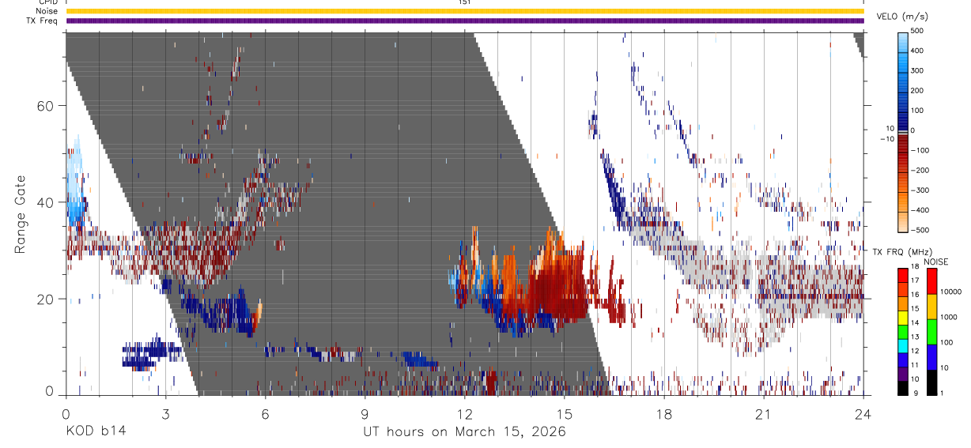Click the '9' label on TX FRQ scale
Viewport: 971px width, 448px height.
tap(914, 394)
